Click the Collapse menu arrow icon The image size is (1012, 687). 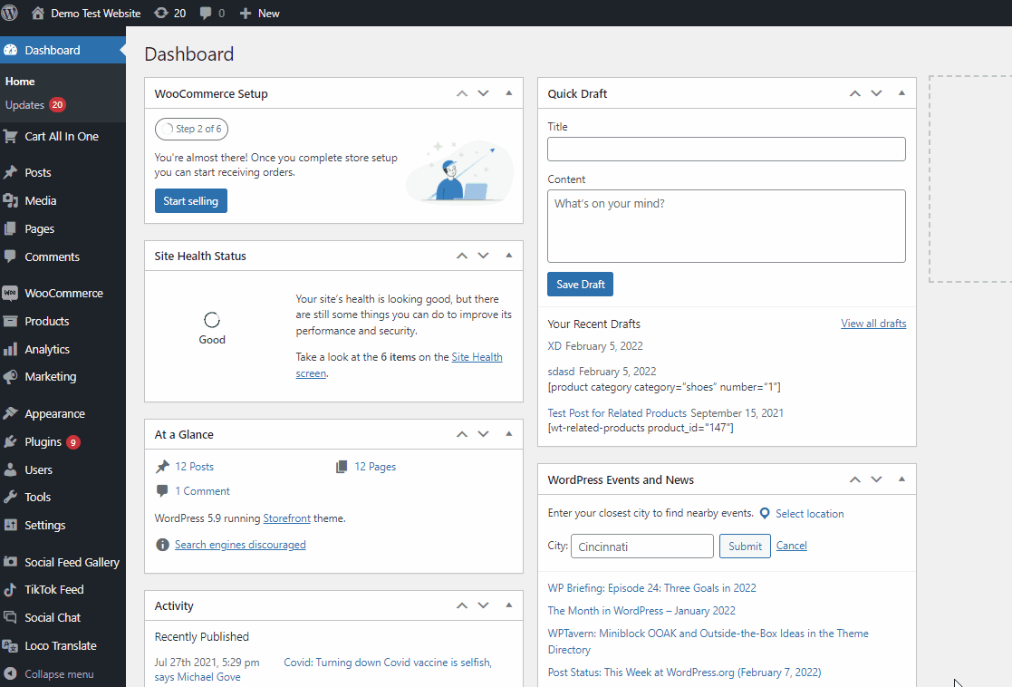(x=10, y=673)
